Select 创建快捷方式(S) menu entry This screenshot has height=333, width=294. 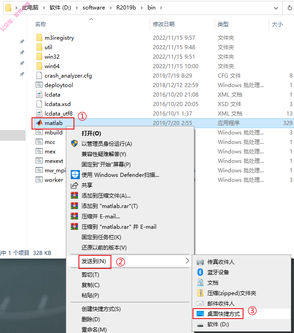pyautogui.click(x=101, y=309)
